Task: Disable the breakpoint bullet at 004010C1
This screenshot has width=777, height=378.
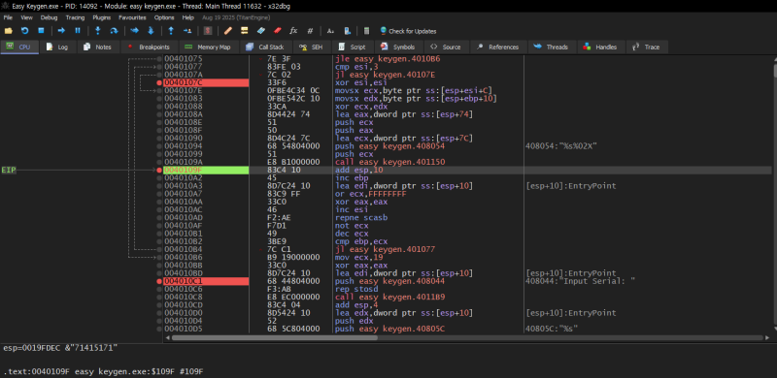Action: [159, 281]
